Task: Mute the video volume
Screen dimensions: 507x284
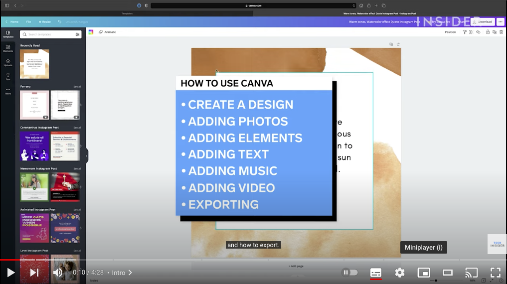Action: pos(58,273)
